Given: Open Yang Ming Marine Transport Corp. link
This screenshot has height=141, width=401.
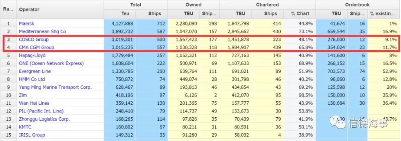Looking at the screenshot, I should 55,87.
